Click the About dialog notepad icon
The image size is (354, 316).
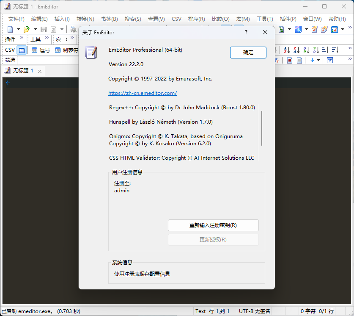point(91,53)
